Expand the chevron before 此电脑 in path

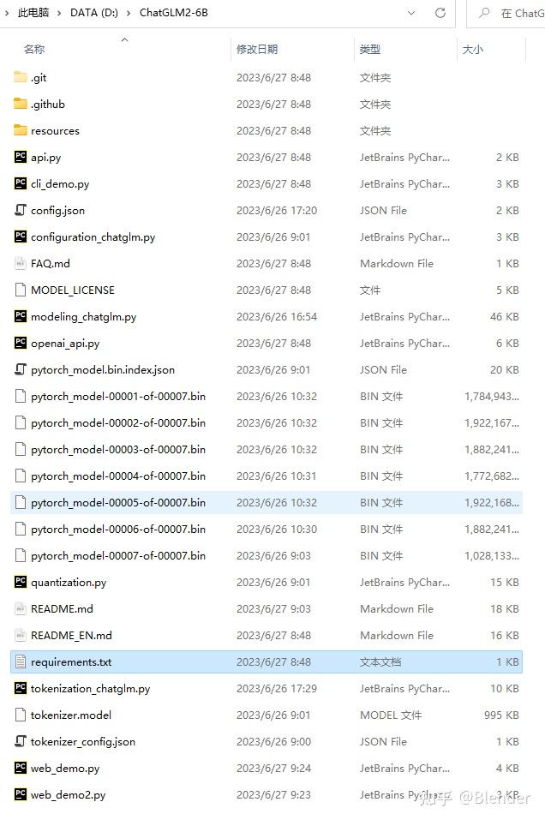(7, 13)
